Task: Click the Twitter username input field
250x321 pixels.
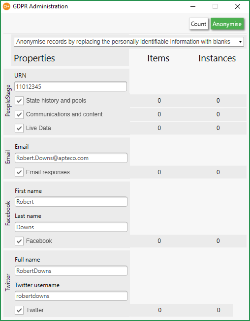Action: (71, 296)
